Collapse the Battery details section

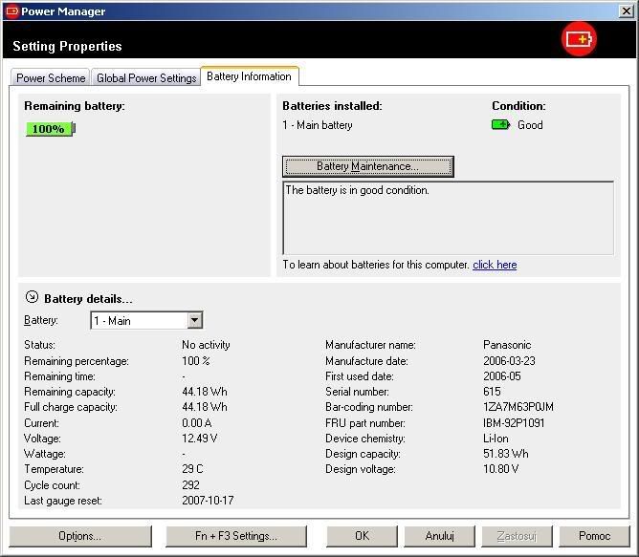click(32, 298)
